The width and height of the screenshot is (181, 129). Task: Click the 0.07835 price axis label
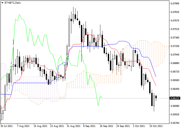tap(175, 12)
